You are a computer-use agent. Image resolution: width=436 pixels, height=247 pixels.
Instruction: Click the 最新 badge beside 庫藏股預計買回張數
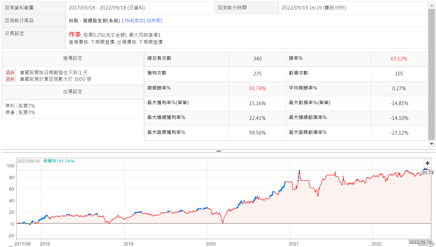[x=11, y=79]
